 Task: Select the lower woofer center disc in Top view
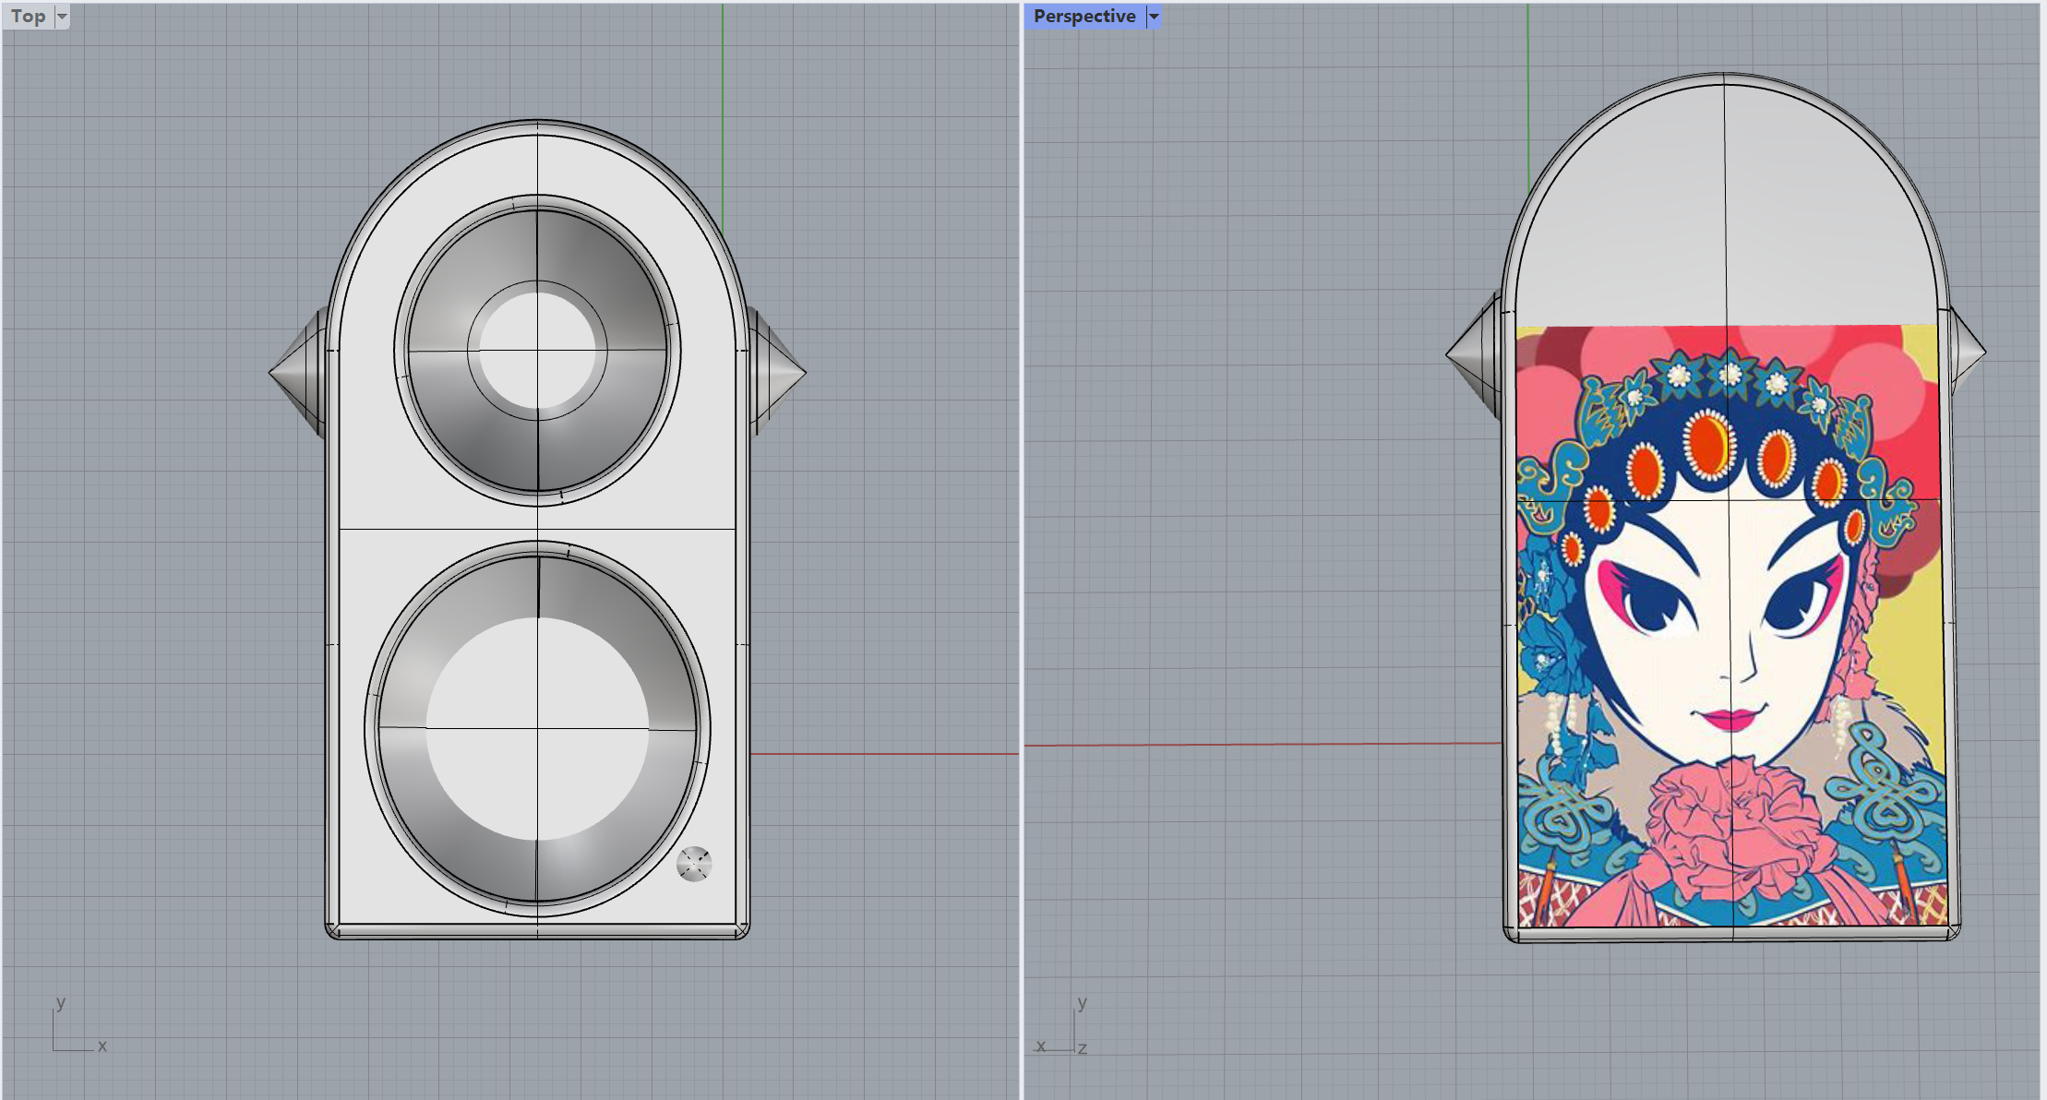point(537,729)
